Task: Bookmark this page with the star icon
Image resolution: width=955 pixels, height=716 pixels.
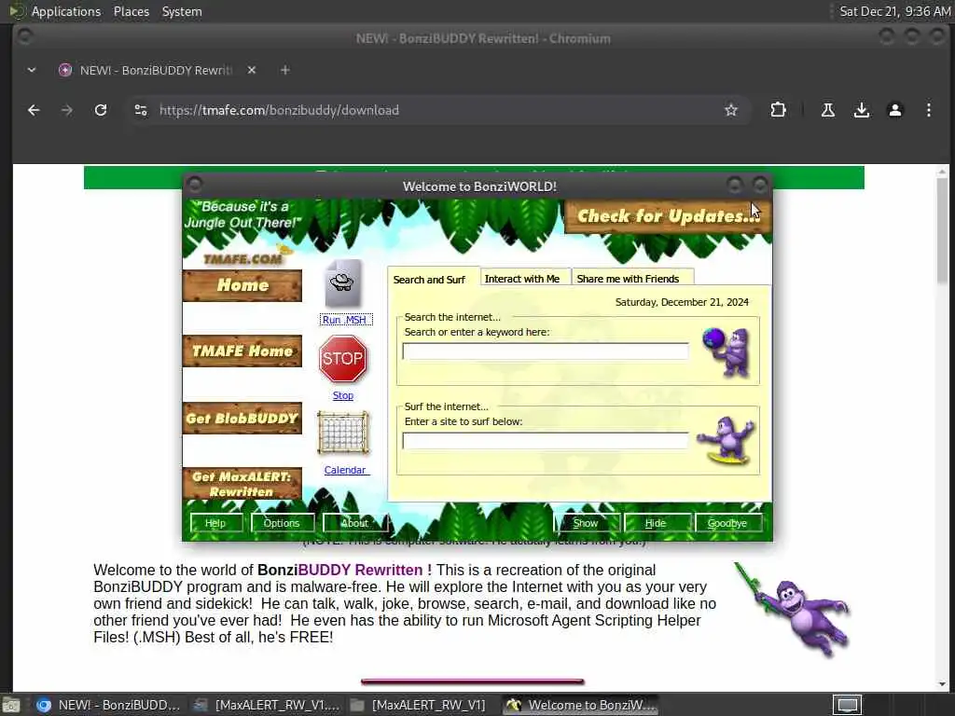Action: (731, 110)
